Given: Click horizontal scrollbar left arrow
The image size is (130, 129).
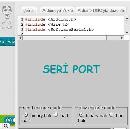Looking at the screenshot, I should point(20,38).
